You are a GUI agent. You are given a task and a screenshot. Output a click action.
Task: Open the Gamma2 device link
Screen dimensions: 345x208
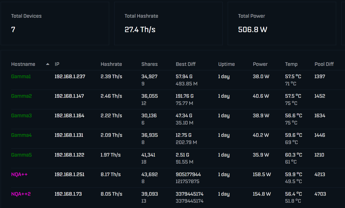point(22,96)
